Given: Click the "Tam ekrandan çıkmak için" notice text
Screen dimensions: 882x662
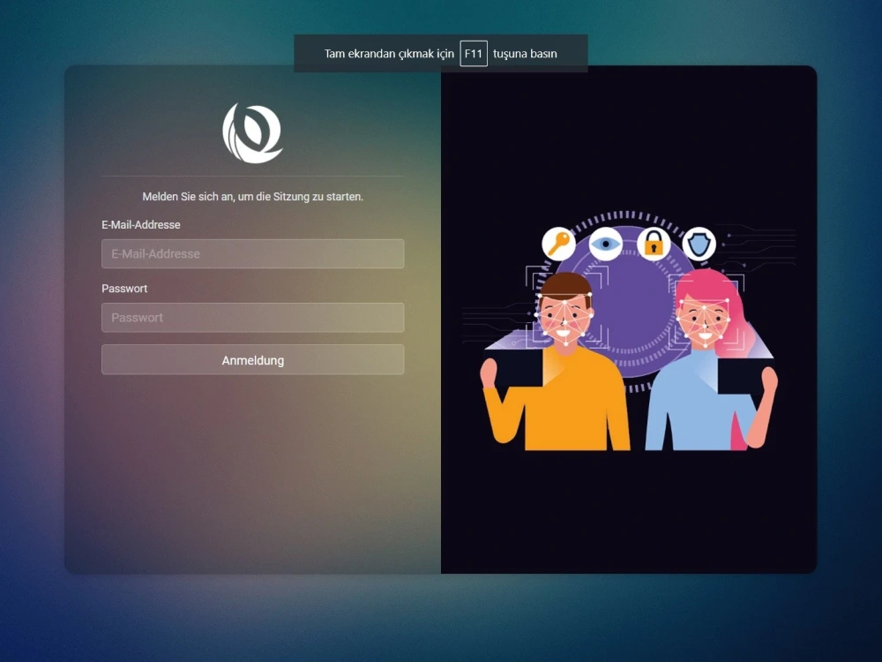Looking at the screenshot, I should coord(389,54).
